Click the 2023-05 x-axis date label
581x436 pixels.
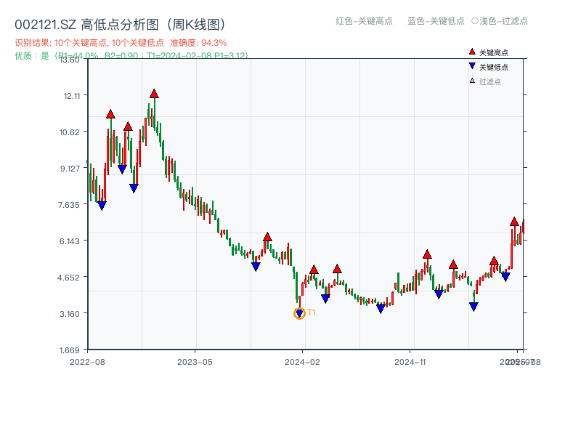pos(194,360)
